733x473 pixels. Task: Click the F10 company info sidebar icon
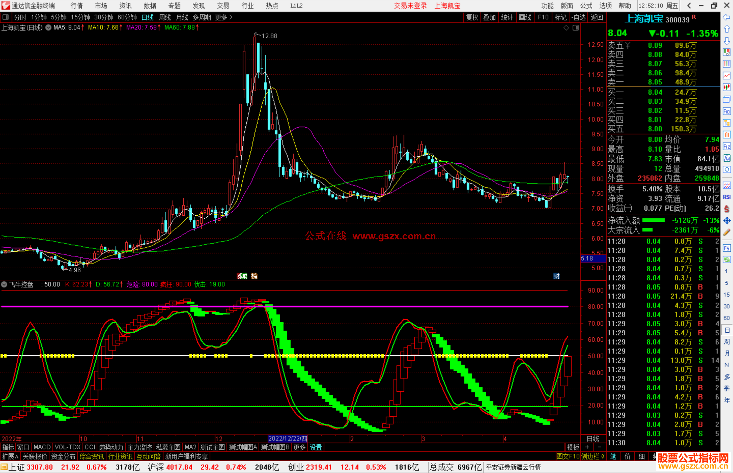pos(727,111)
